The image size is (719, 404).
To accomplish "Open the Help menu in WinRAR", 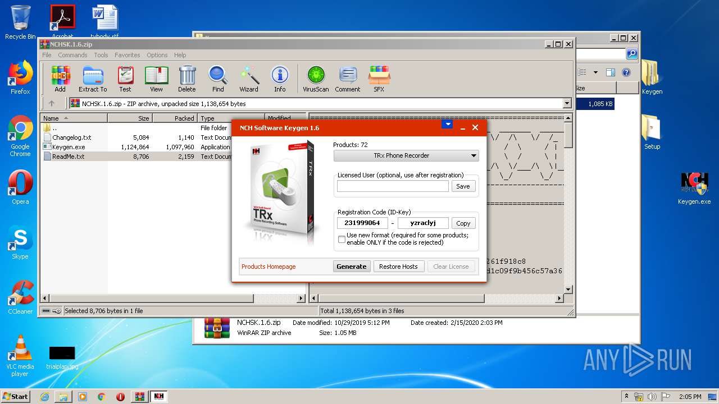I will [180, 55].
